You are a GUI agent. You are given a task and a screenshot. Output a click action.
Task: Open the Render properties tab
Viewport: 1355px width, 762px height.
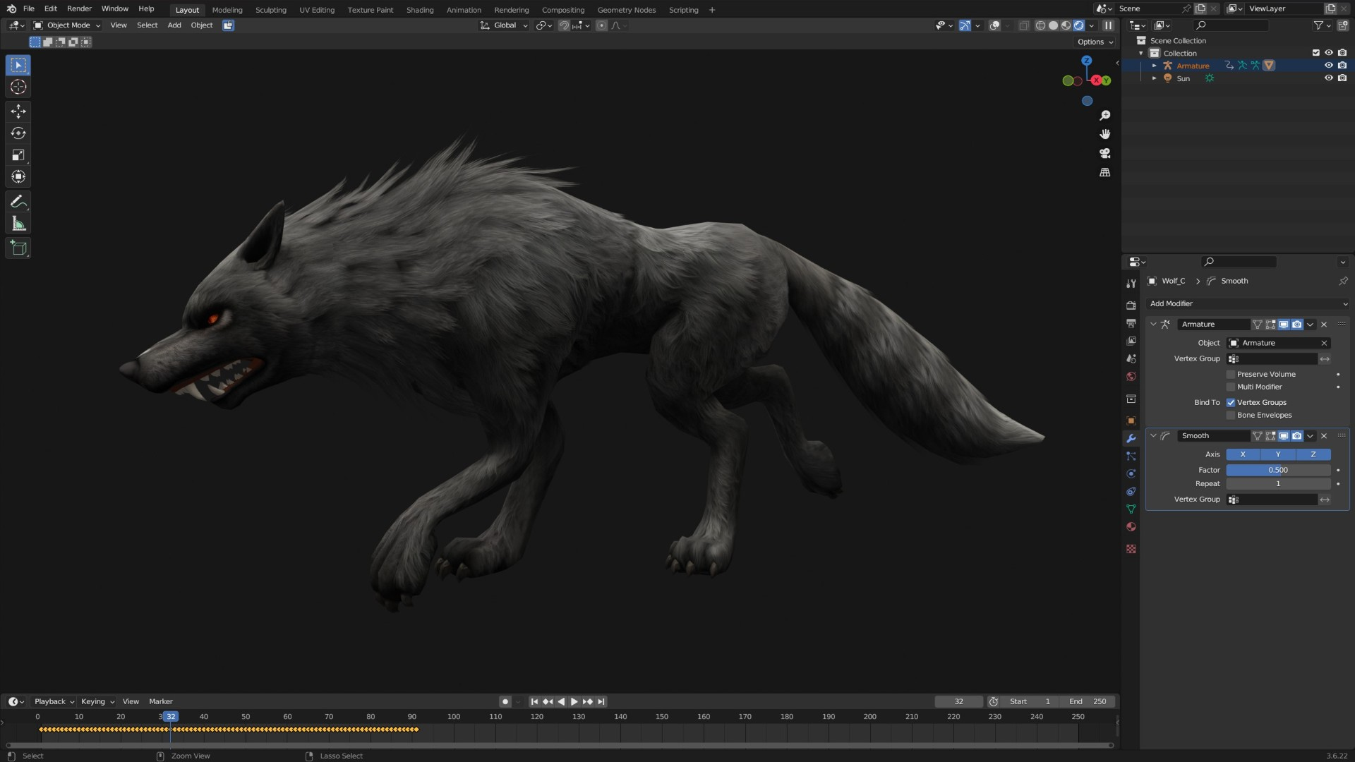point(1131,306)
